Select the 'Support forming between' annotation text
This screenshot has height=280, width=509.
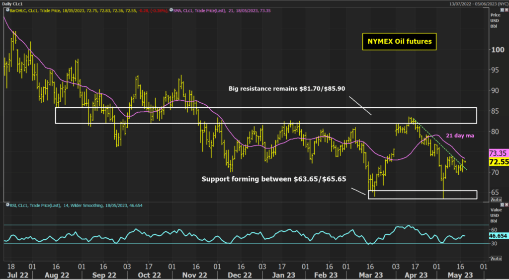(274, 179)
